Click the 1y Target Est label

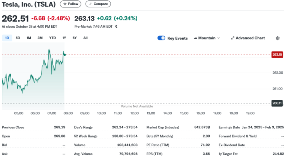click(228, 154)
